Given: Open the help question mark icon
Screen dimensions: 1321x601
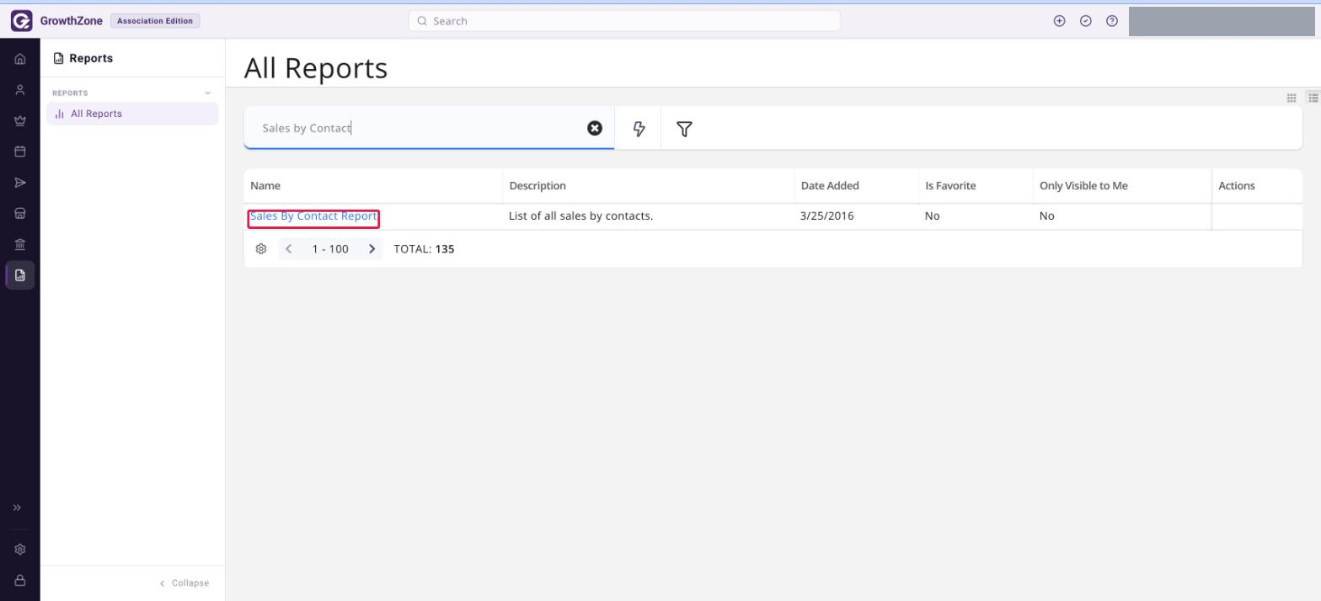Looking at the screenshot, I should [1112, 21].
